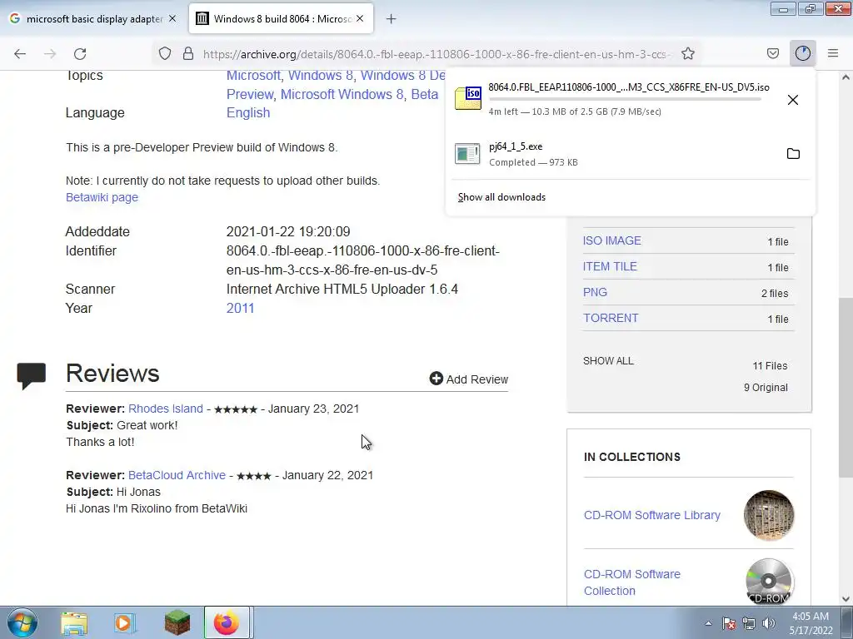Screen dimensions: 853x639
Task: Open the Betawiki page link
Action: point(102,197)
